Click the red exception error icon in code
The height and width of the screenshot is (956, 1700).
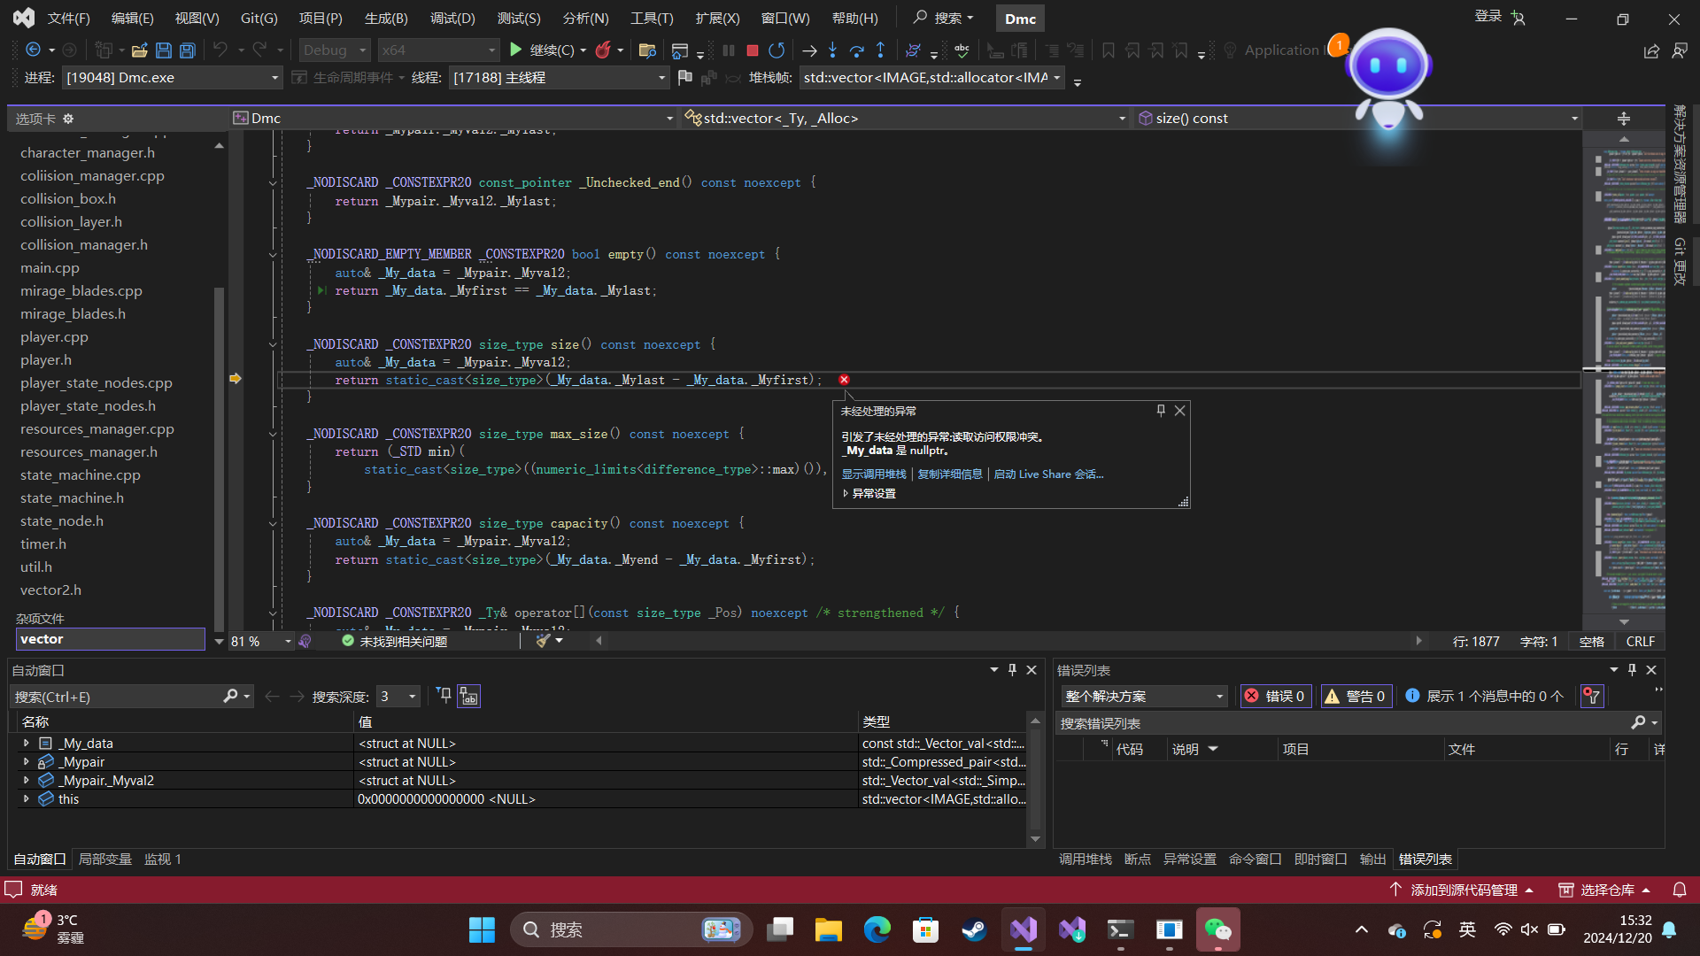pyautogui.click(x=844, y=380)
